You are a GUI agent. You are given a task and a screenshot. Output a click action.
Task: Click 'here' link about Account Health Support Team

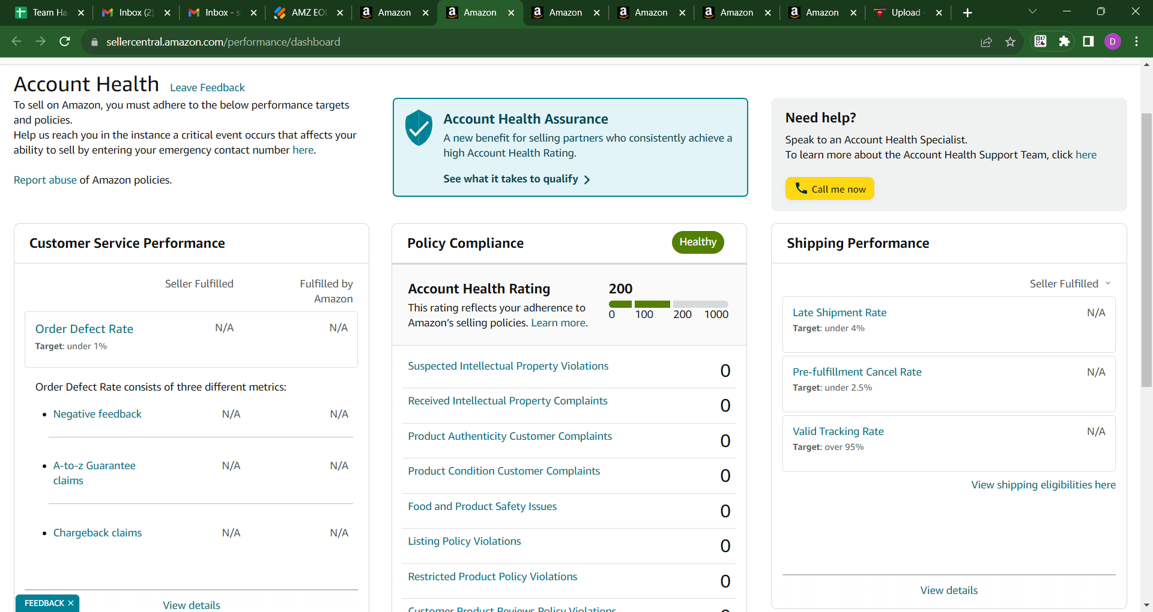point(1086,155)
